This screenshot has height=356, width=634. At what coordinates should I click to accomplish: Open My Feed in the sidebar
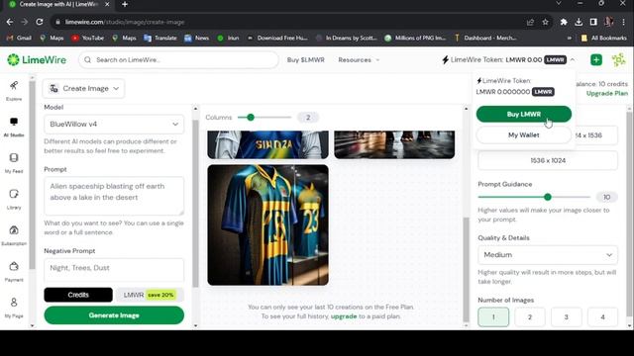point(14,162)
